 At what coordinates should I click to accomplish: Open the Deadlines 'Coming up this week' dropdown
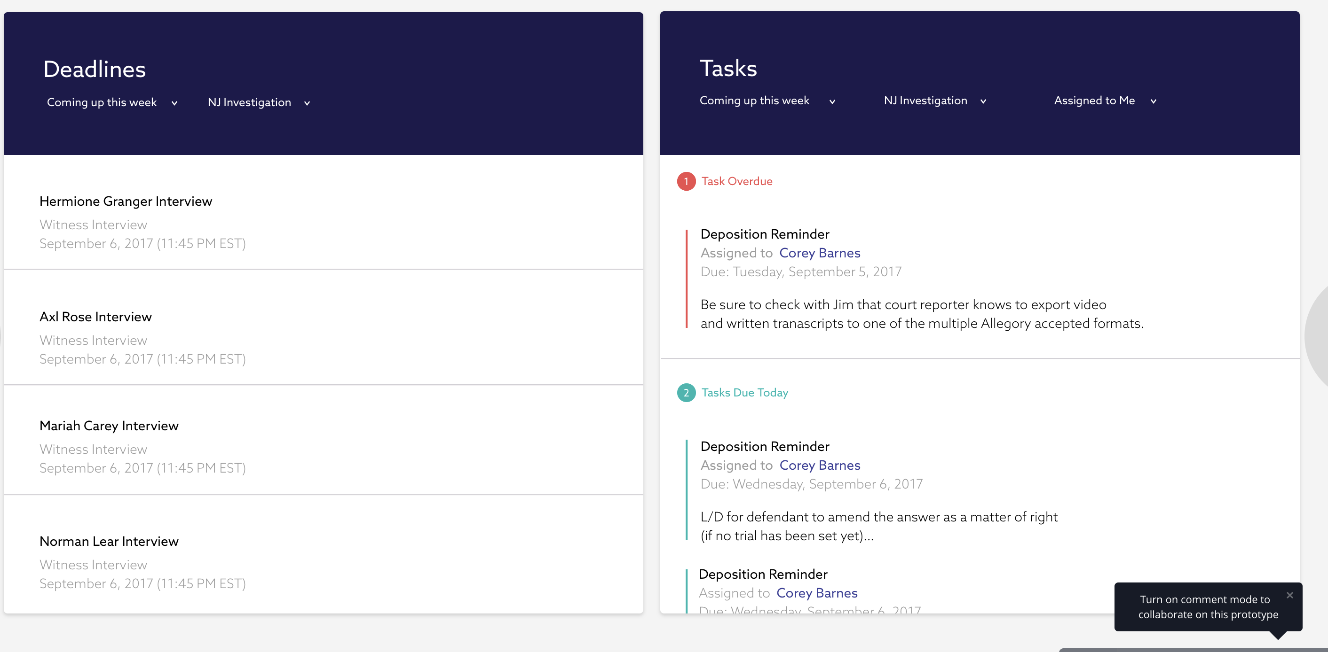click(x=112, y=102)
